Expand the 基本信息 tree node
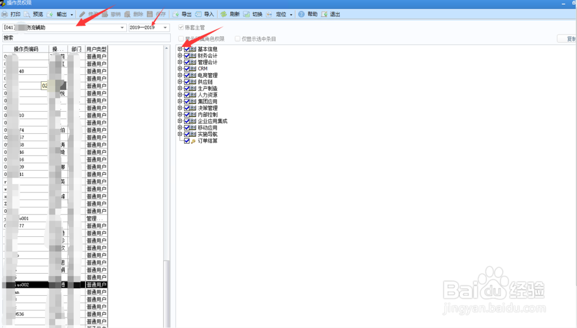 [180, 49]
